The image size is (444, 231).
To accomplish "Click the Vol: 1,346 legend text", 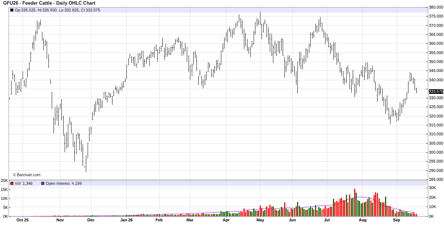I will [x=24, y=183].
